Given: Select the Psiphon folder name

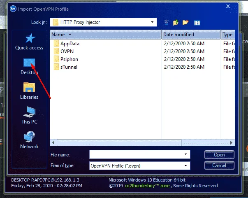Looking at the screenshot, I should point(69,59).
